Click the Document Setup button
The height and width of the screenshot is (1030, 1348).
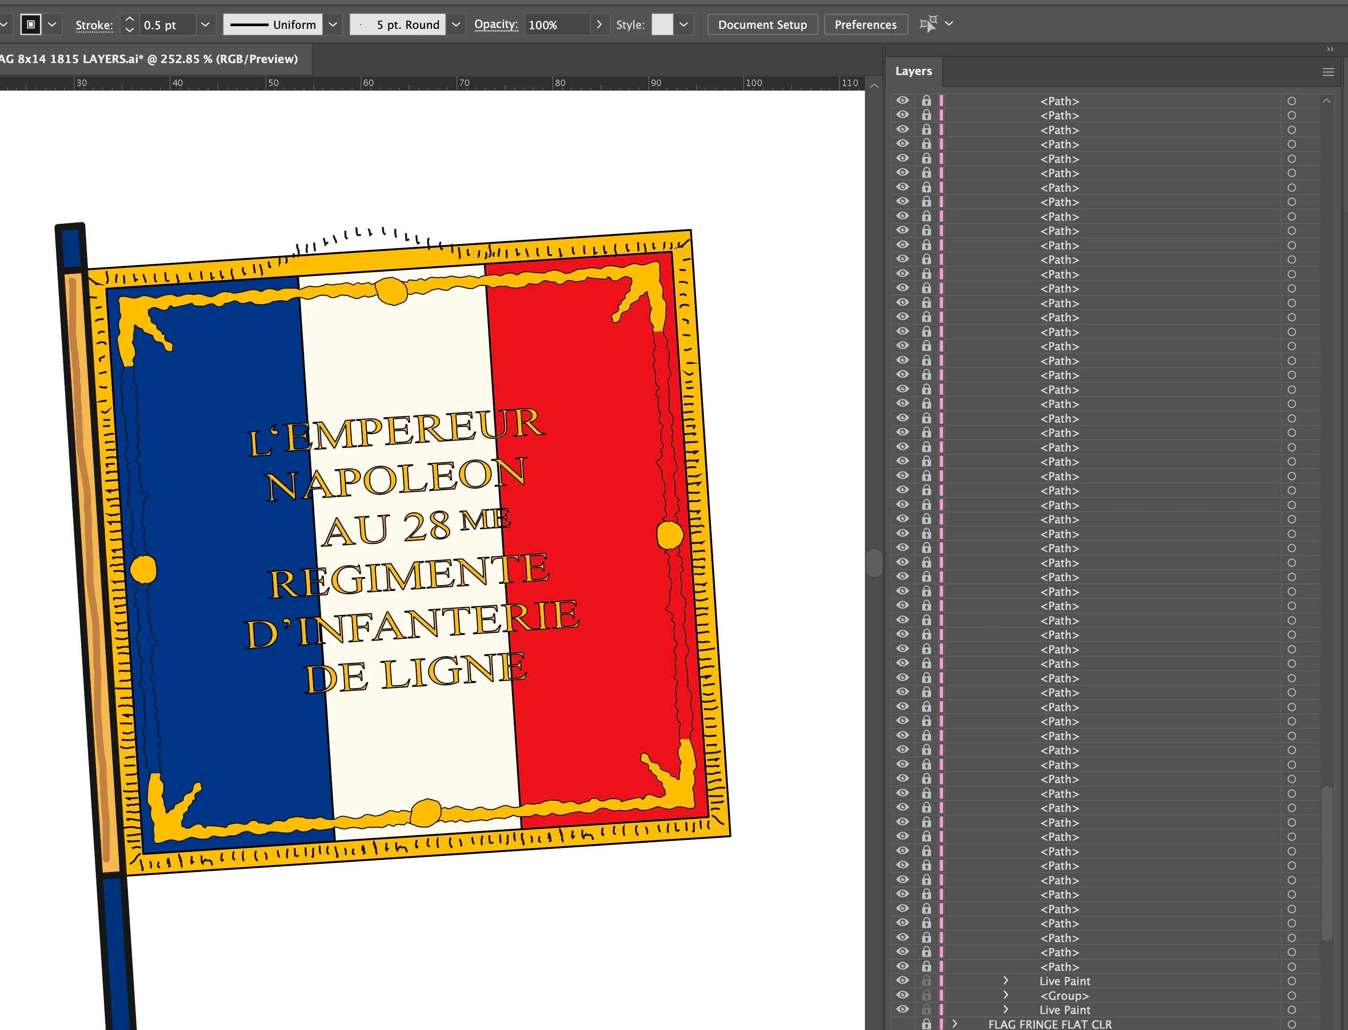click(x=762, y=24)
